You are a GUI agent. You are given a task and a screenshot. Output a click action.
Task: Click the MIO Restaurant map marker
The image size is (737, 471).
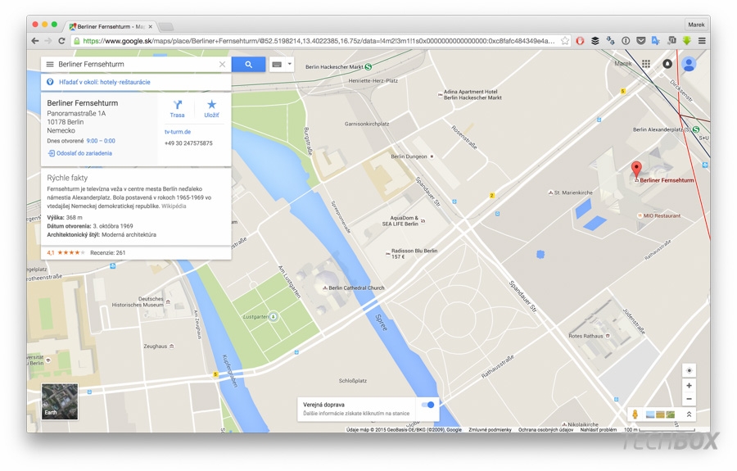pos(640,215)
